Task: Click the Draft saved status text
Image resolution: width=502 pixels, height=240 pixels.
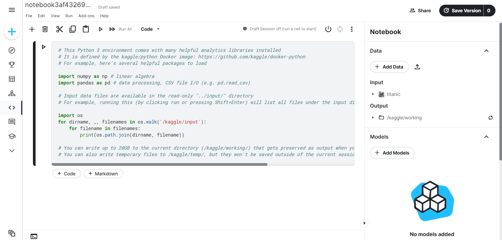Action: tap(109, 7)
